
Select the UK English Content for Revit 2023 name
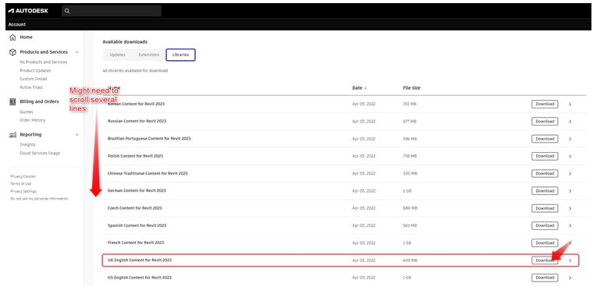click(x=140, y=260)
